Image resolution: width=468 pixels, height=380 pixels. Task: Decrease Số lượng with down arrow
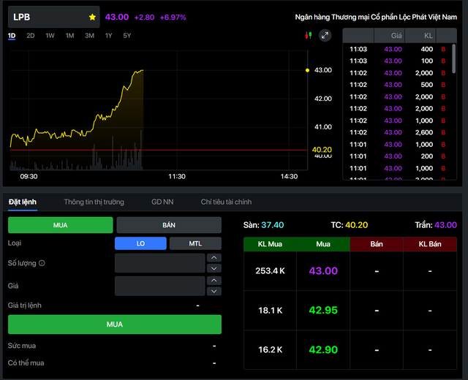pos(214,268)
